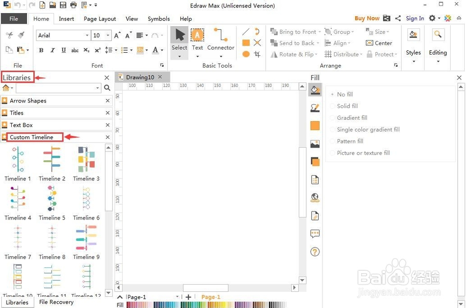Select the crop tool icon

tap(257, 54)
